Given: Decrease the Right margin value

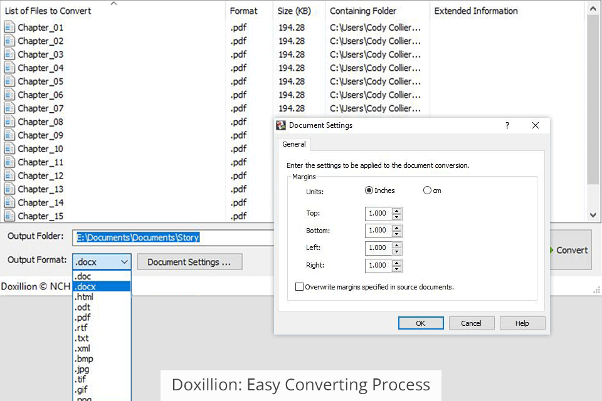Looking at the screenshot, I should click(397, 269).
